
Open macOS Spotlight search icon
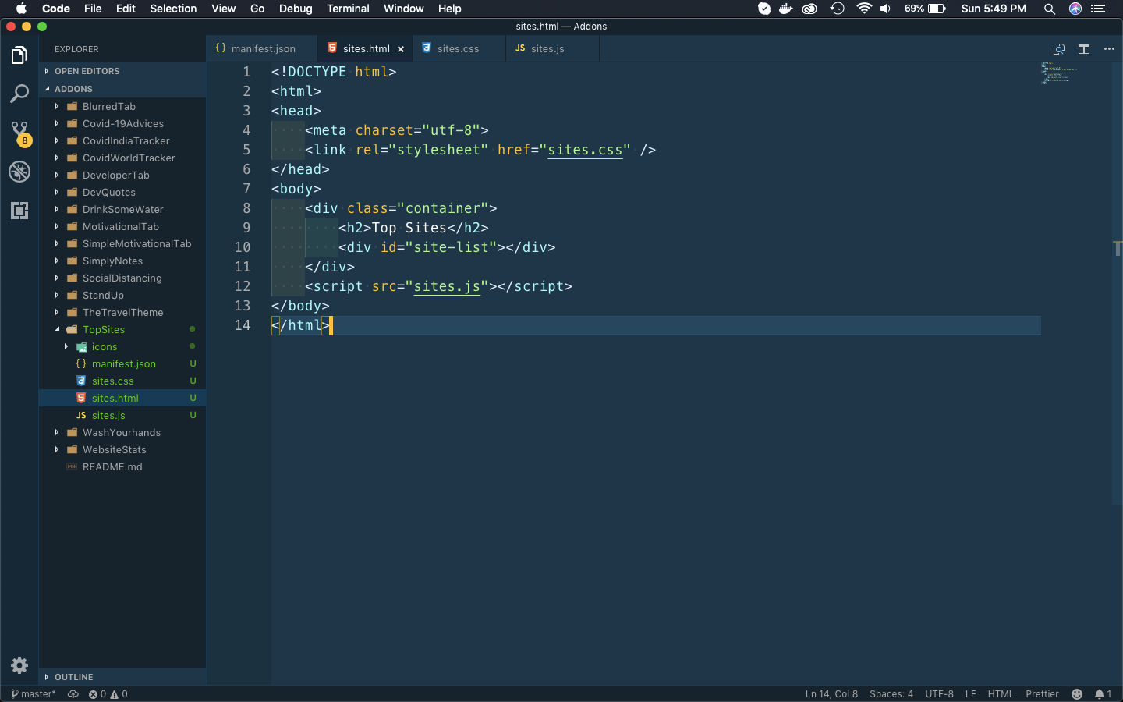1050,9
